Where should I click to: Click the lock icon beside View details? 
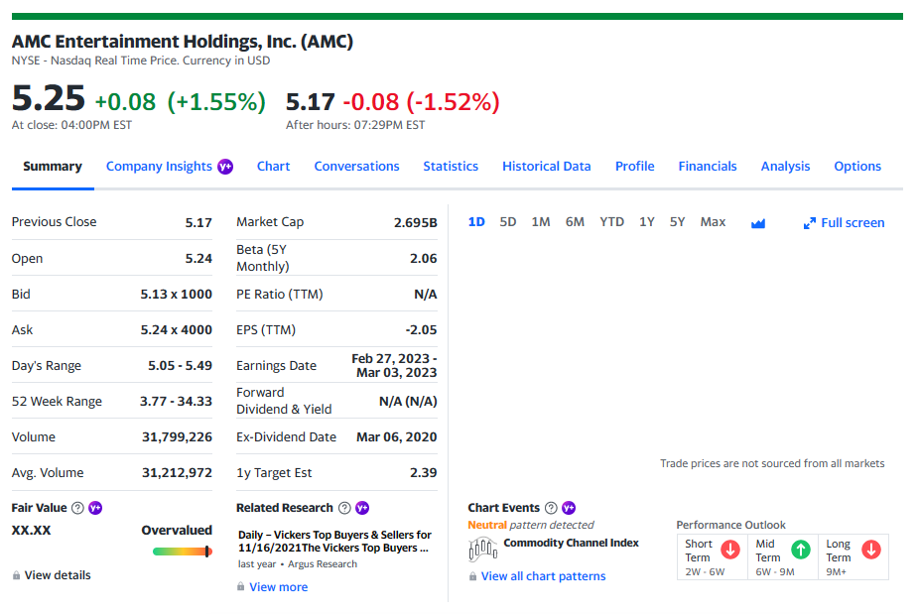17,576
